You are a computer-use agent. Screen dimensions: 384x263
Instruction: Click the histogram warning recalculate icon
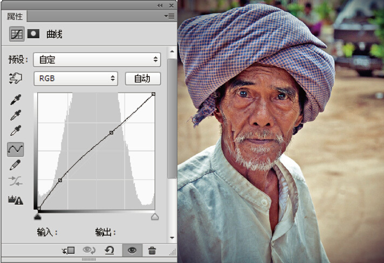pyautogui.click(x=15, y=200)
